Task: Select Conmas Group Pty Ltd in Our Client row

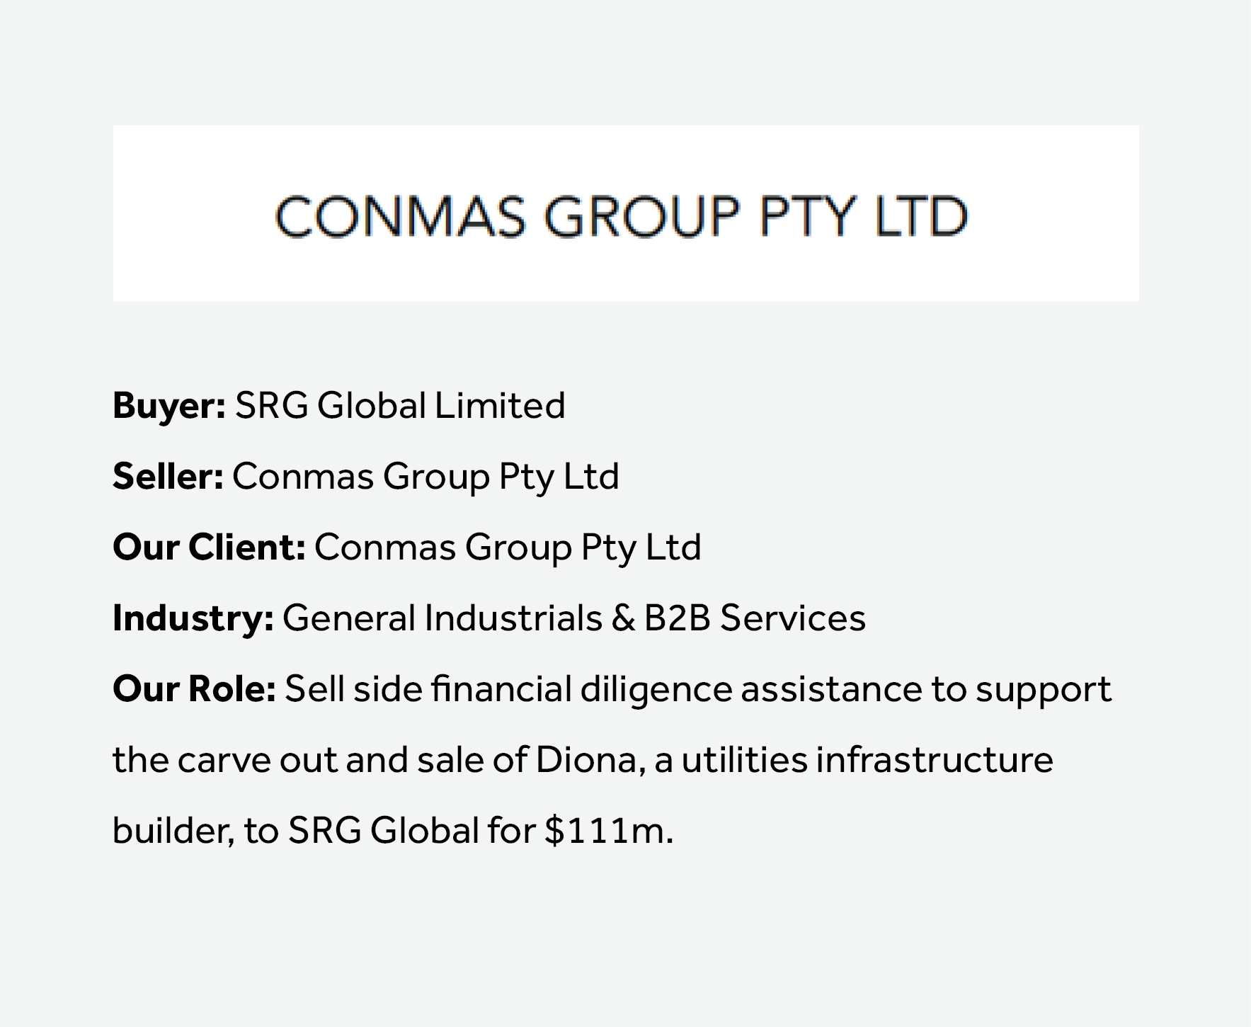Action: (508, 547)
